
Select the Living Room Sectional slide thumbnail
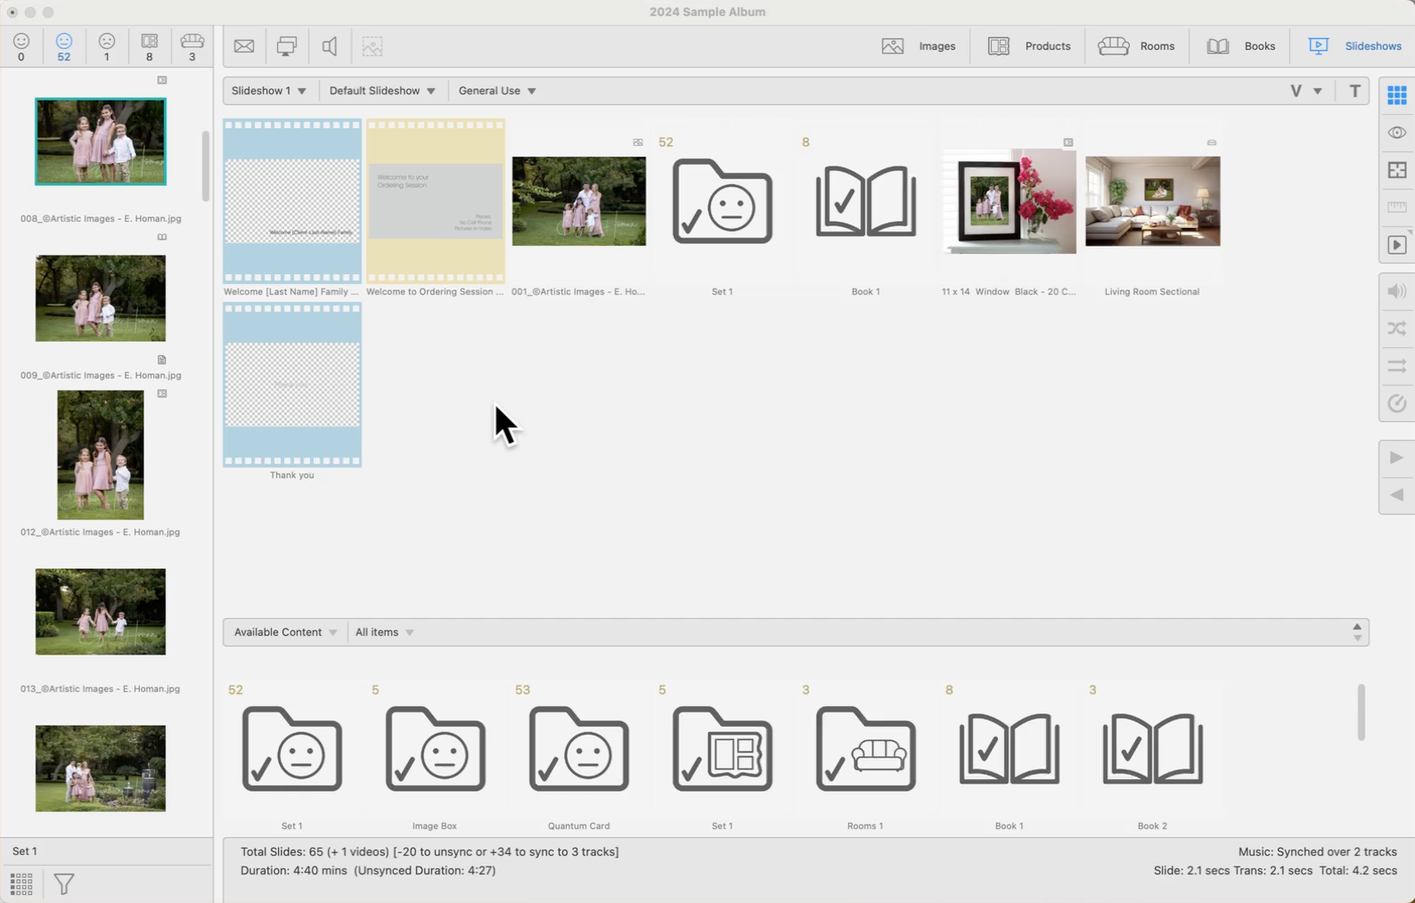1152,201
